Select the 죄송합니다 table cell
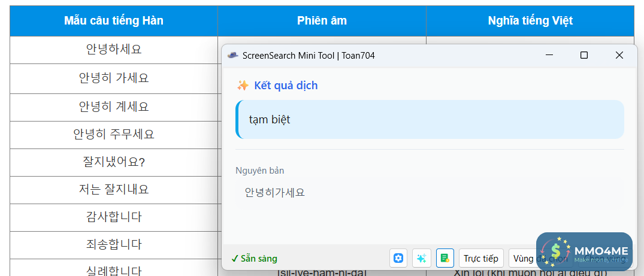 114,244
